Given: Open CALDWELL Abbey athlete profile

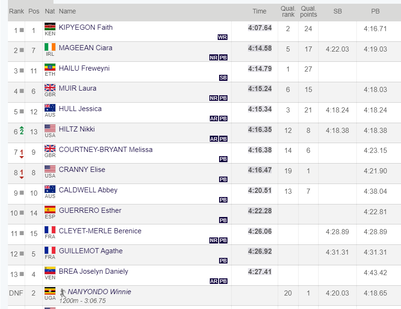Looking at the screenshot, I should (88, 190).
